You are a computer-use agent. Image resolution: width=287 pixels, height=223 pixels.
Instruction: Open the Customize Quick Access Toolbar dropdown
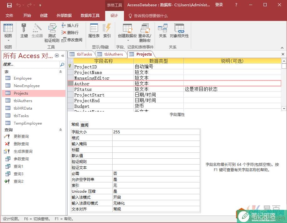[40, 5]
